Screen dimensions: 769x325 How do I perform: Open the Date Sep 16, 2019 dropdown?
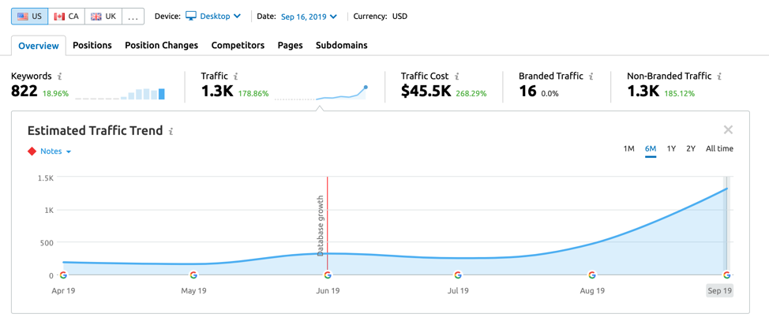(309, 17)
